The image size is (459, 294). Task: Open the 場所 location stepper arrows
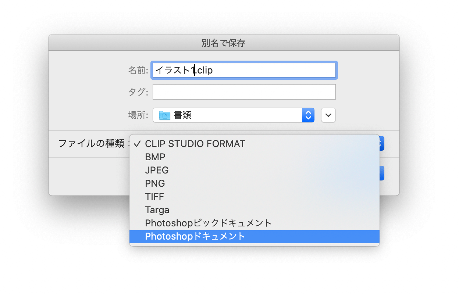click(x=308, y=115)
